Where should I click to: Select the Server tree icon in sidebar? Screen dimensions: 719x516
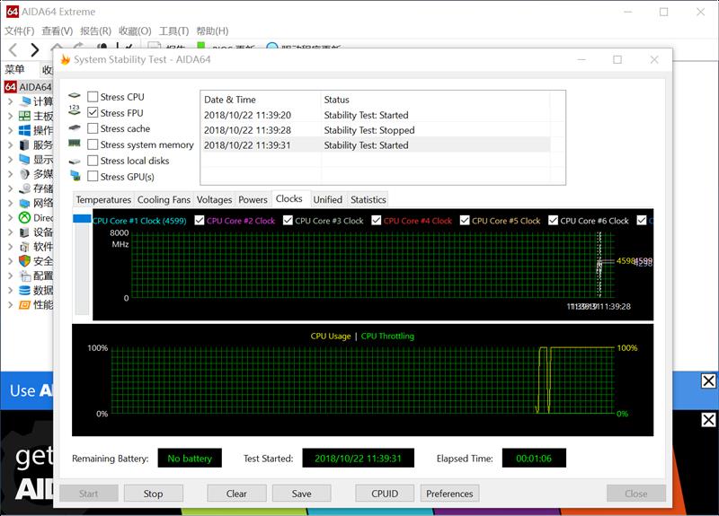click(25, 145)
